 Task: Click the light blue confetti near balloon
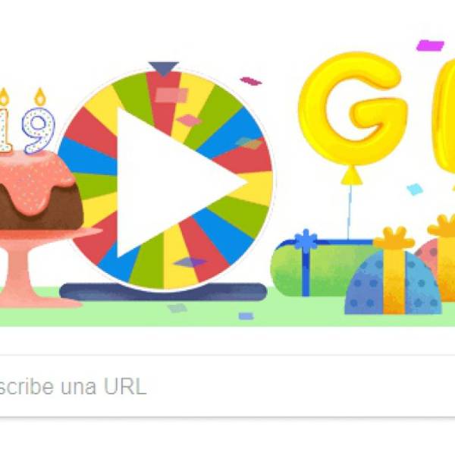tap(415, 189)
